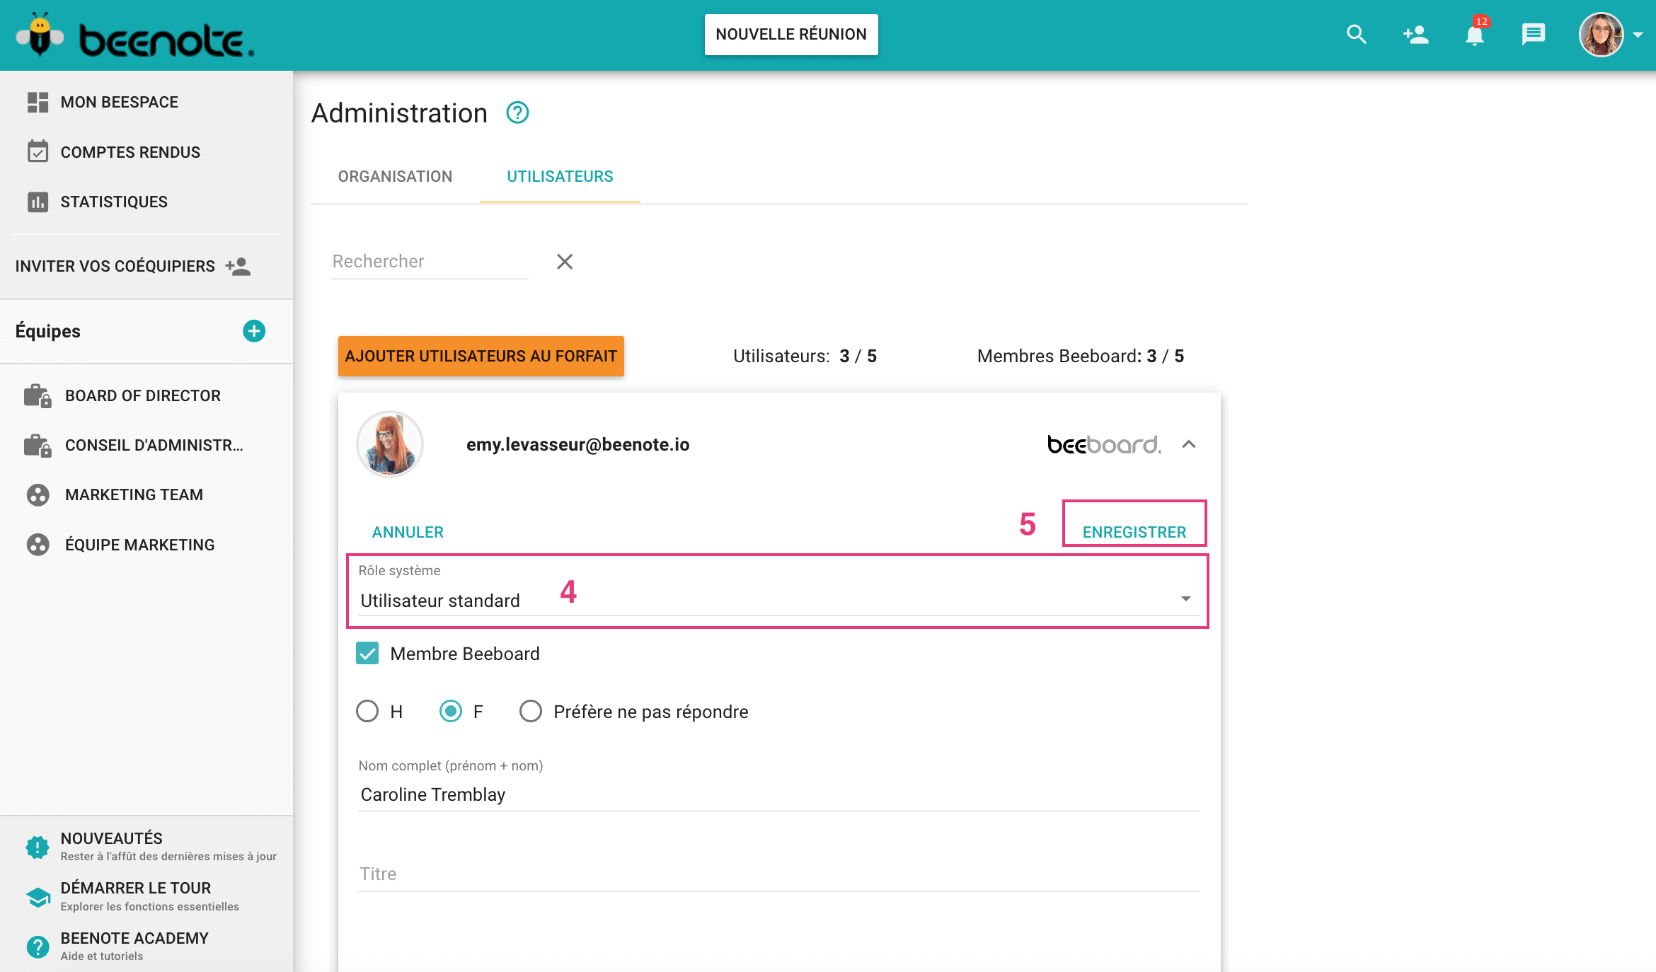Click the Conseil d'Administr briefcase icon

[38, 445]
